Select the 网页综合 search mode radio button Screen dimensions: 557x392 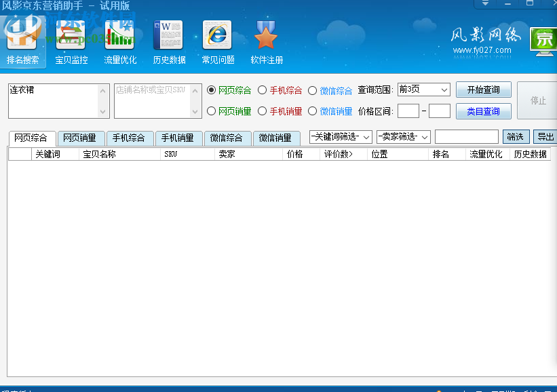pos(212,90)
